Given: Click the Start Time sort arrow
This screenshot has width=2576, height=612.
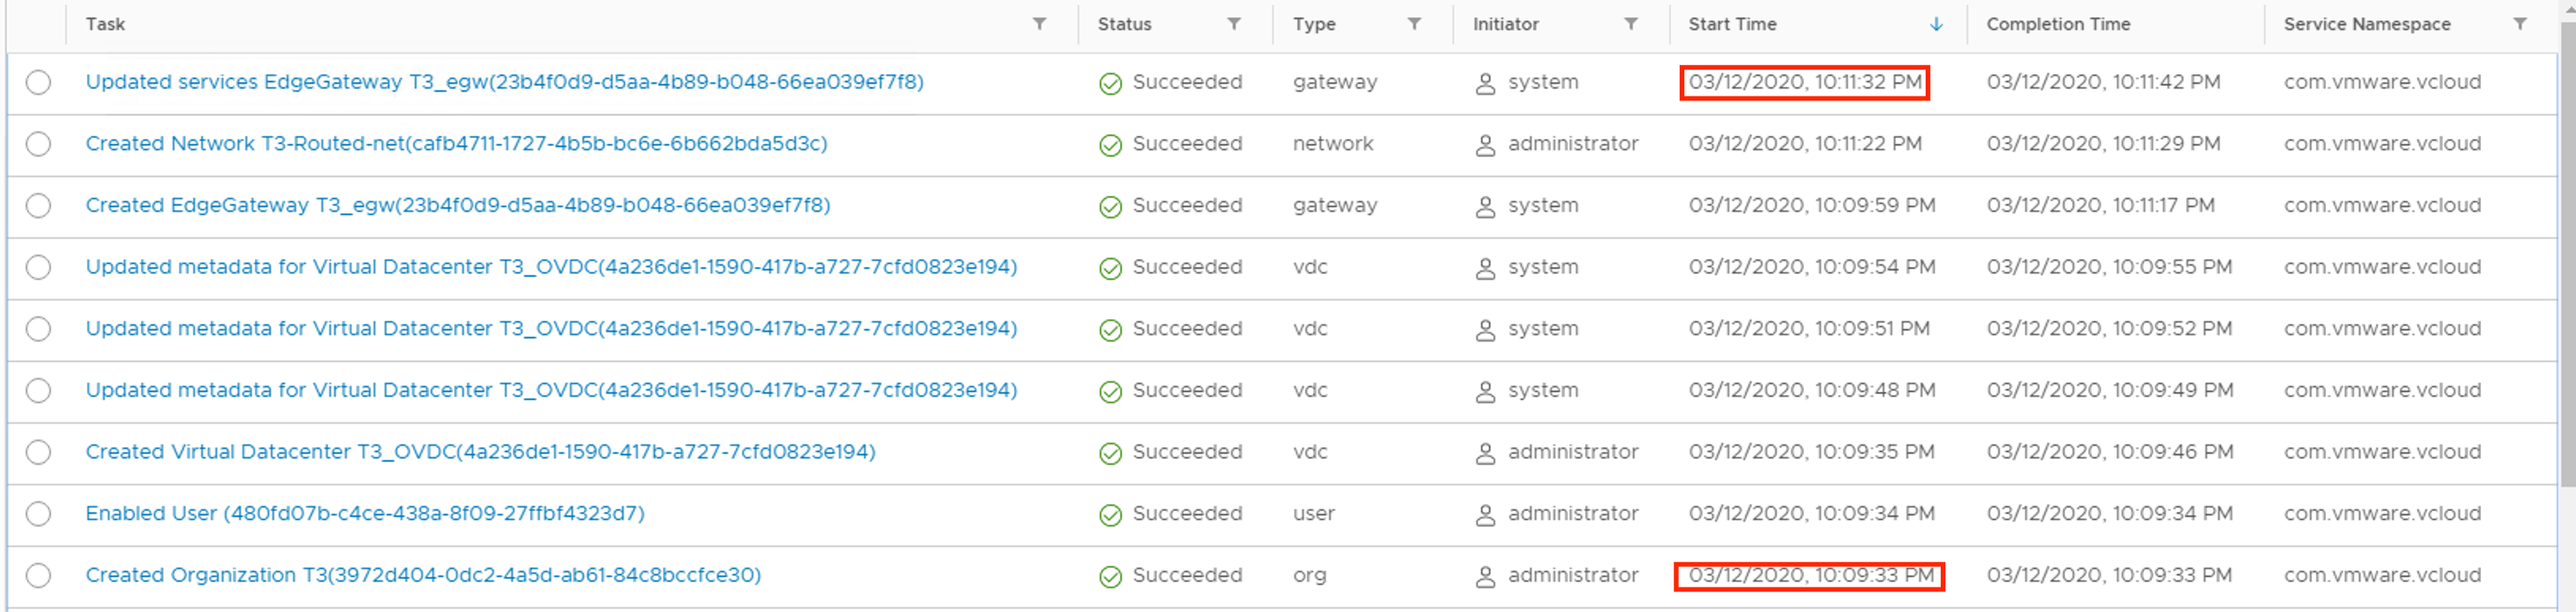Looking at the screenshot, I should coord(1936,24).
